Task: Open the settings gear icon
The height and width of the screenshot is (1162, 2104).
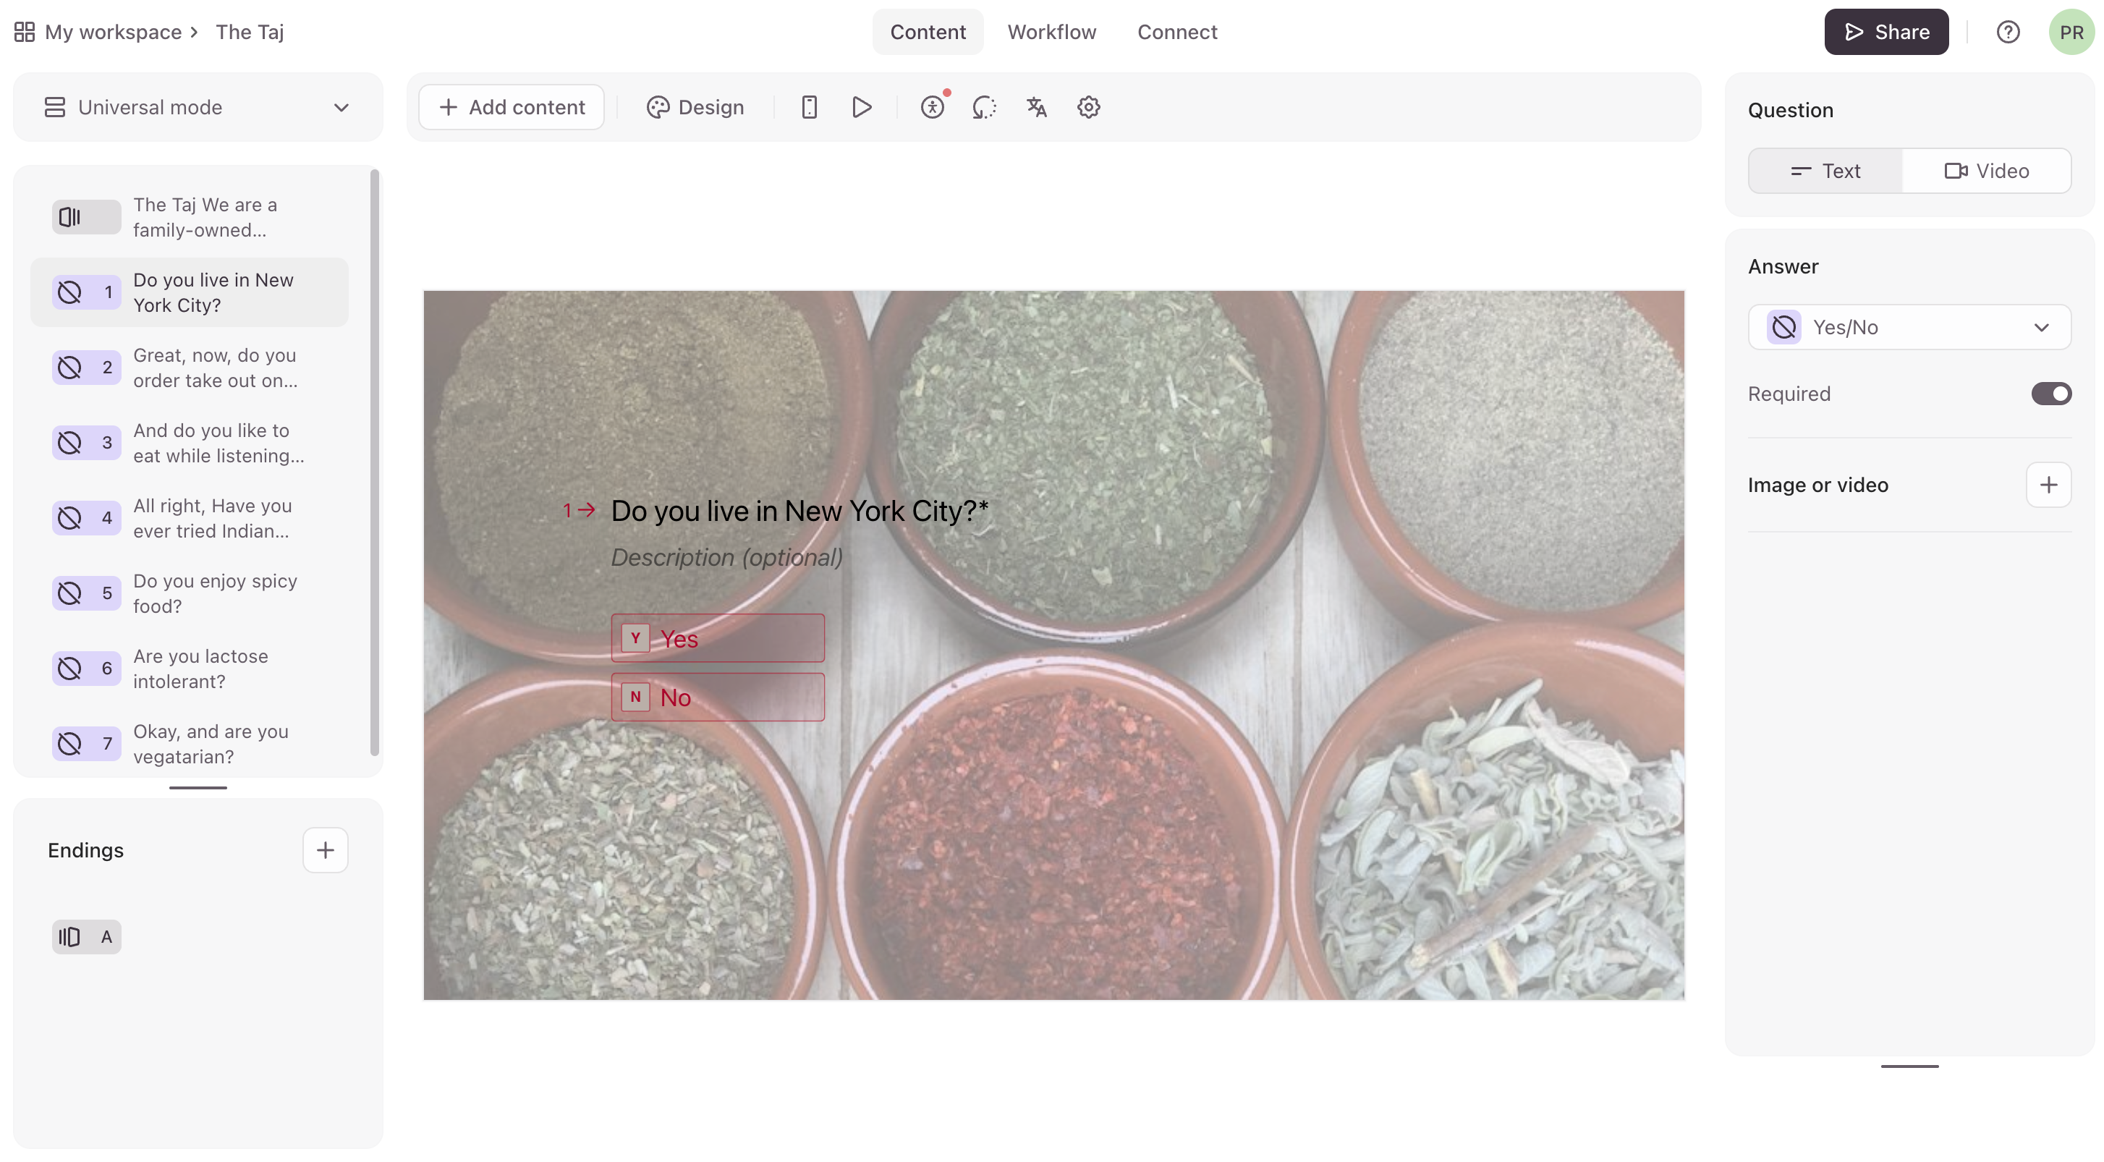Action: tap(1089, 107)
